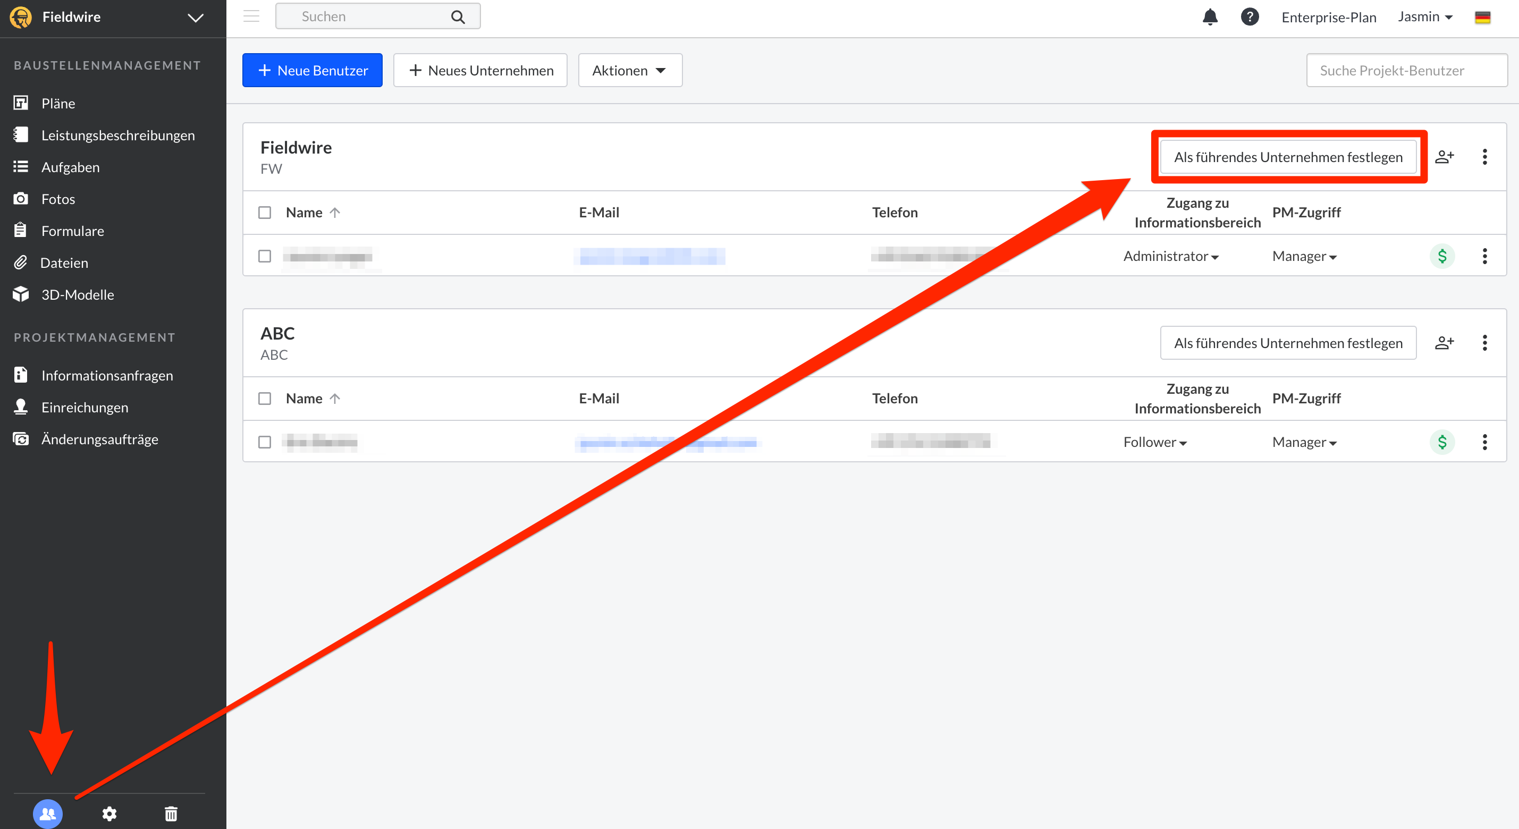1519x829 pixels.
Task: Open Fieldwire company three-dot menu
Action: pyautogui.click(x=1485, y=157)
